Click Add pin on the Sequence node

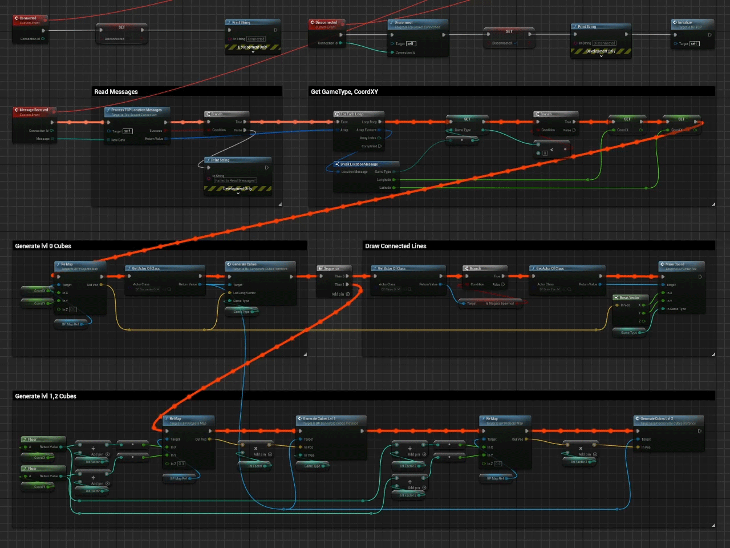coord(348,295)
